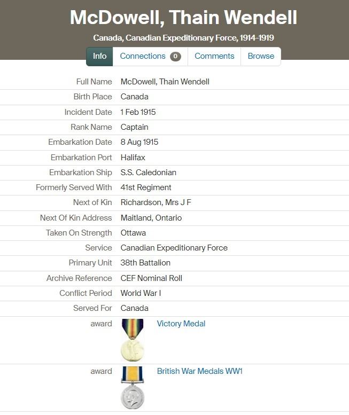This screenshot has width=349, height=415.
Task: Open the Connections tab
Action: tap(143, 56)
